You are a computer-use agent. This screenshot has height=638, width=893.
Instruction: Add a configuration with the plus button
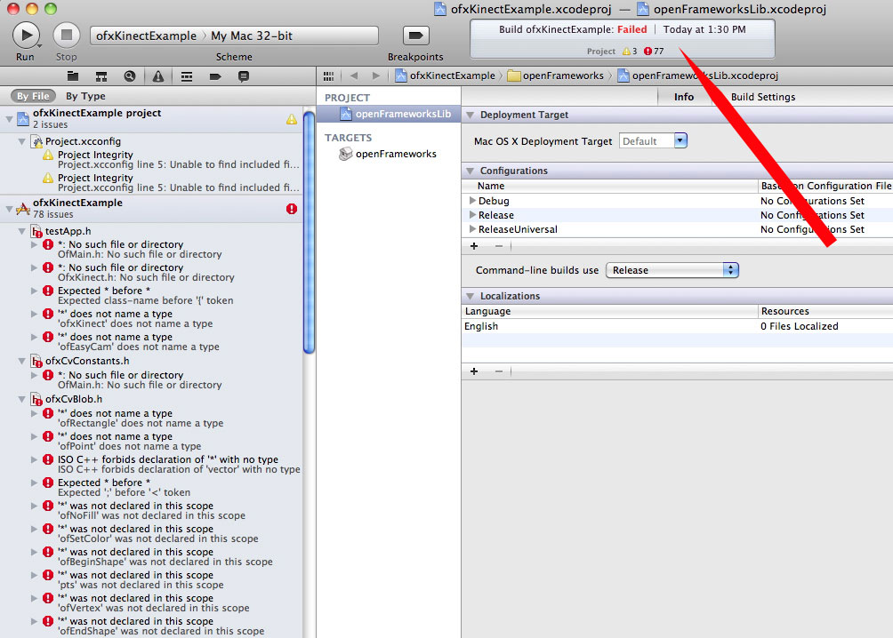(474, 246)
